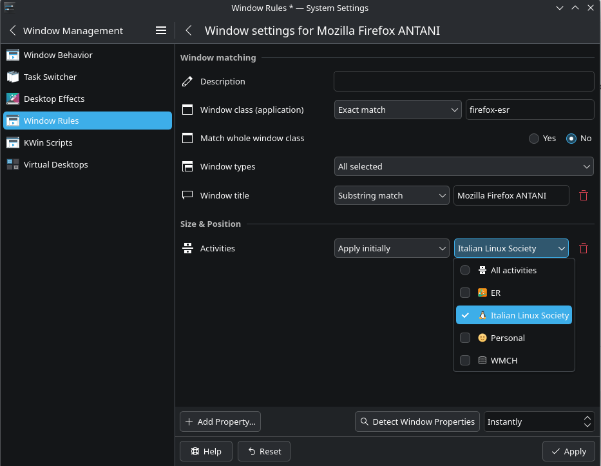Check the ER activity checkbox
601x466 pixels.
(x=465, y=293)
